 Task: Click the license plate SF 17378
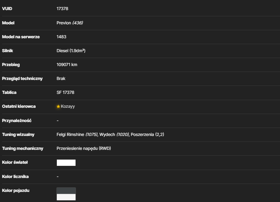65,92
